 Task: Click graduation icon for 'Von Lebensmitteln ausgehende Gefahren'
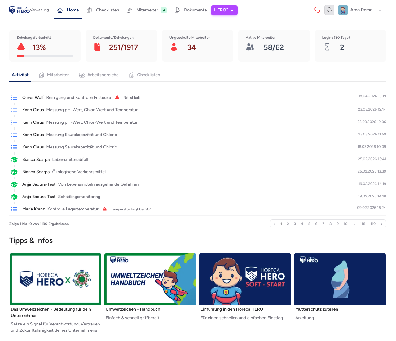click(x=14, y=184)
